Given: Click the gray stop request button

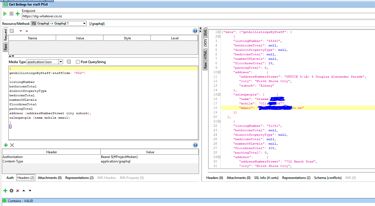Looking at the screenshot, I should click(11, 14).
